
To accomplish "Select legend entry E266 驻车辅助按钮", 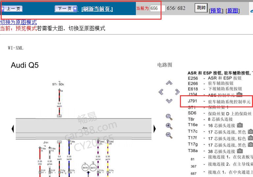I will [x=211, y=83].
